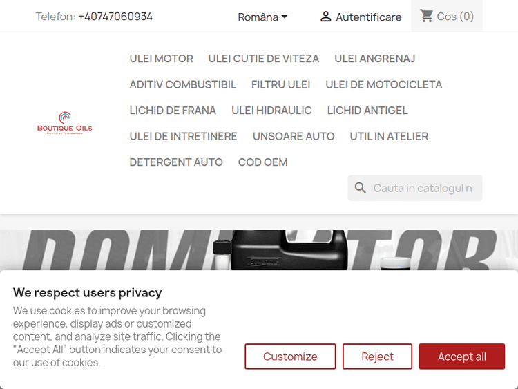Click the Boutique Oils logo

[x=64, y=123]
